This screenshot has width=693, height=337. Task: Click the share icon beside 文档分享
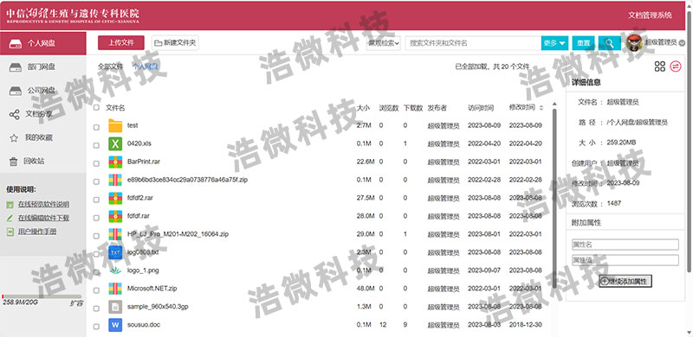coord(15,115)
